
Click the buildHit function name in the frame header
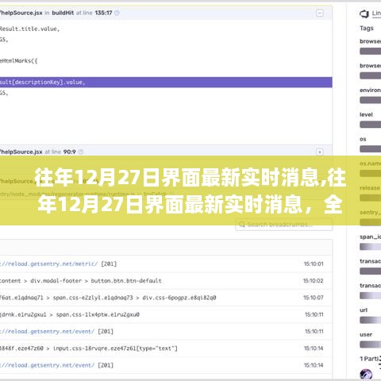coord(63,13)
